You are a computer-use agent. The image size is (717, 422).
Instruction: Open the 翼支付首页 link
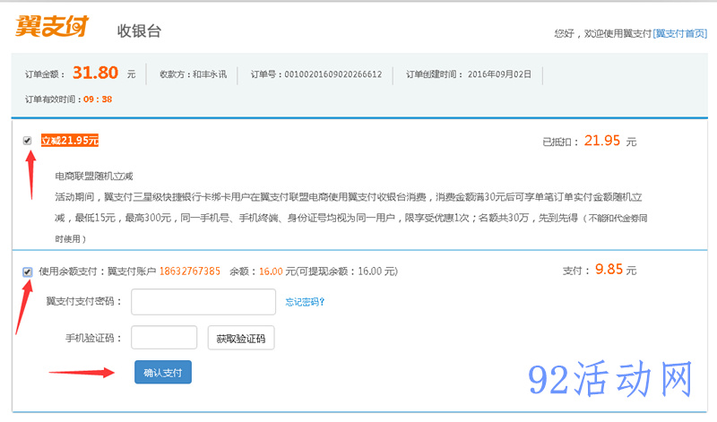point(680,33)
